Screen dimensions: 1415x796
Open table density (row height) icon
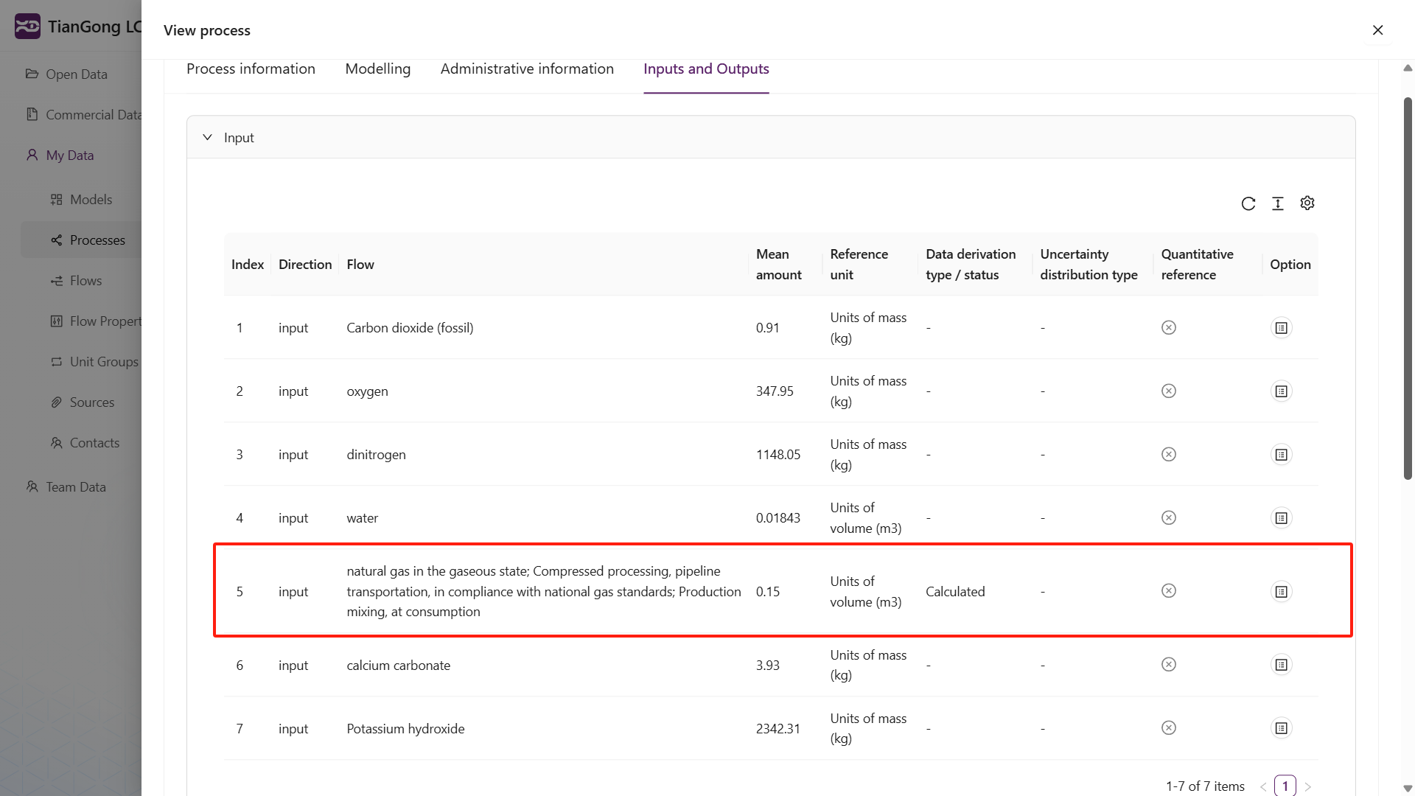click(1277, 203)
